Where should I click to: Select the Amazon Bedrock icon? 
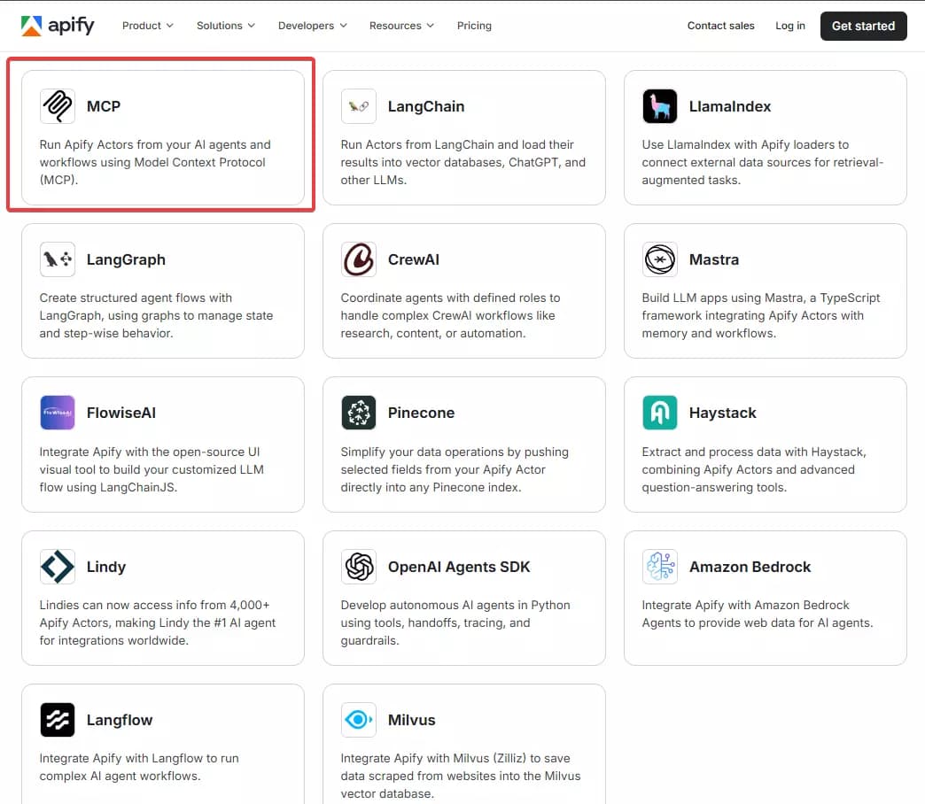(659, 567)
